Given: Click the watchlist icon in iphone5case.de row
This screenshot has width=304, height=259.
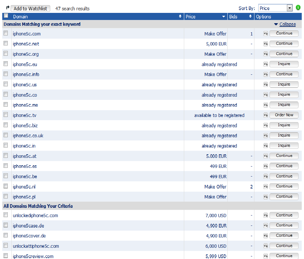Looking at the screenshot, I should coord(266,225).
